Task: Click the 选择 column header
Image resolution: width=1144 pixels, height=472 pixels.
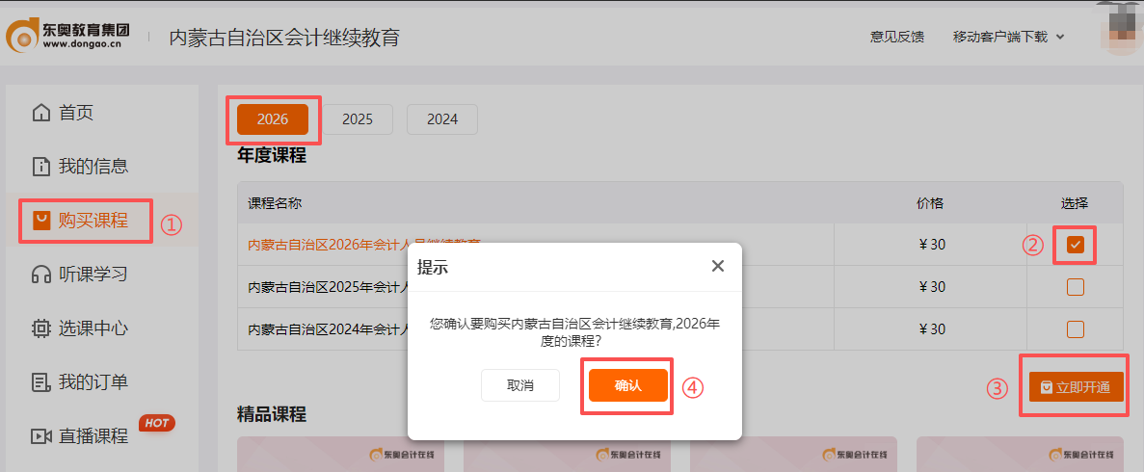Action: (1075, 203)
